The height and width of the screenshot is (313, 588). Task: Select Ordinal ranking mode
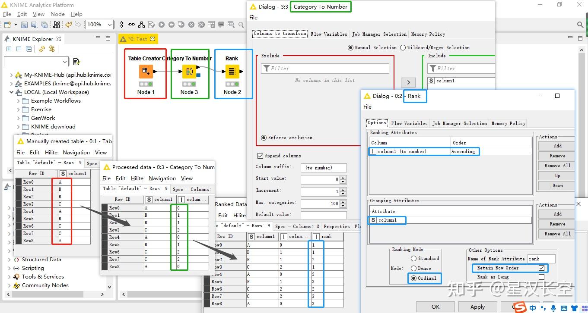click(413, 278)
